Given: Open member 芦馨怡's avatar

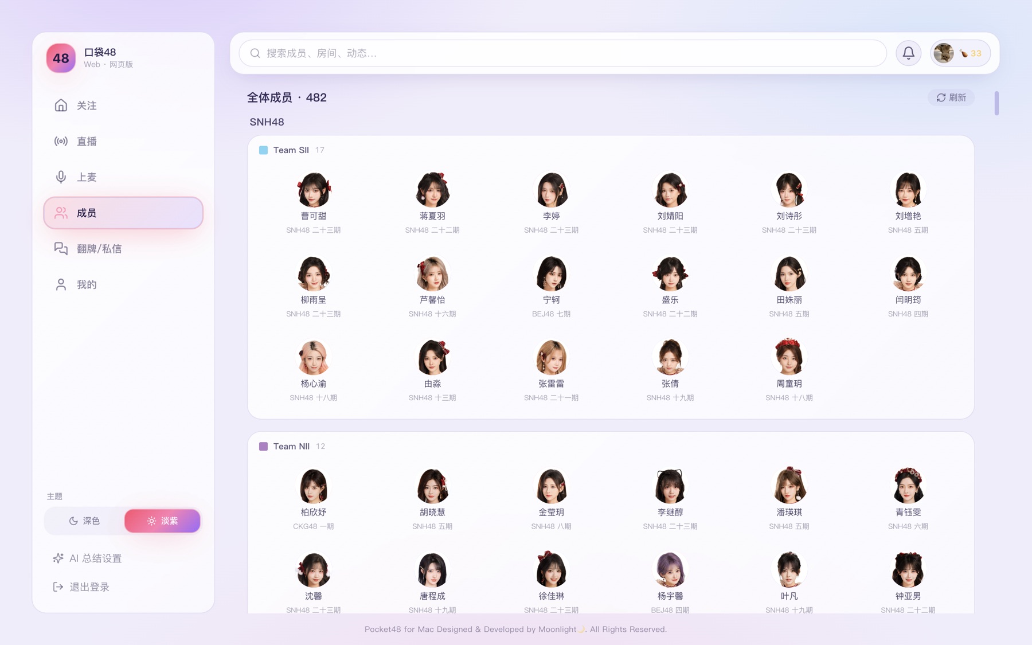Looking at the screenshot, I should pyautogui.click(x=432, y=273).
